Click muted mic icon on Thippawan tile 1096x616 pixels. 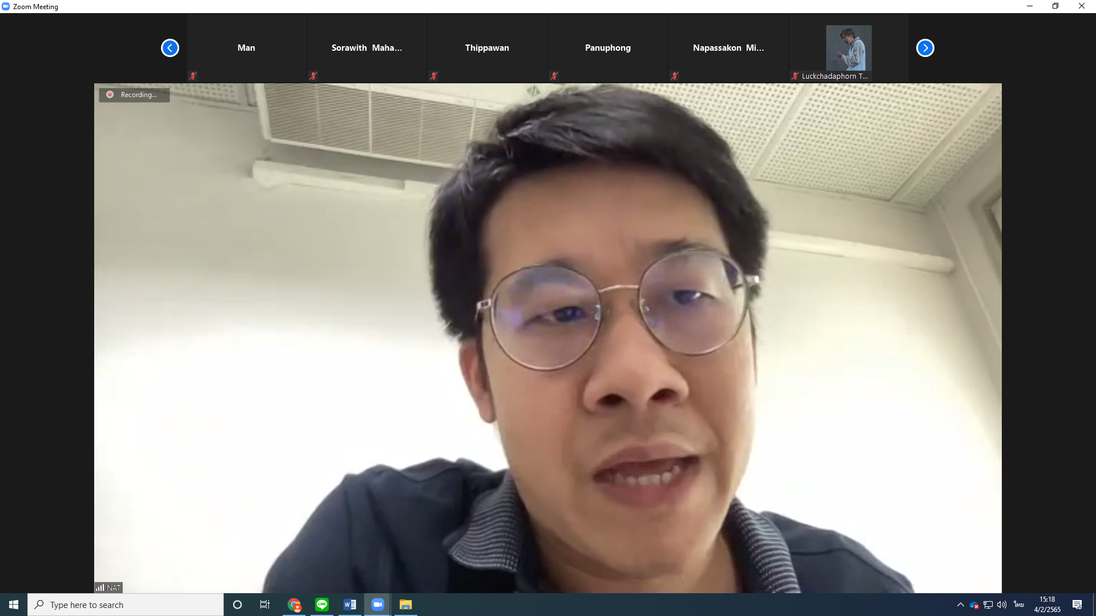click(x=434, y=76)
